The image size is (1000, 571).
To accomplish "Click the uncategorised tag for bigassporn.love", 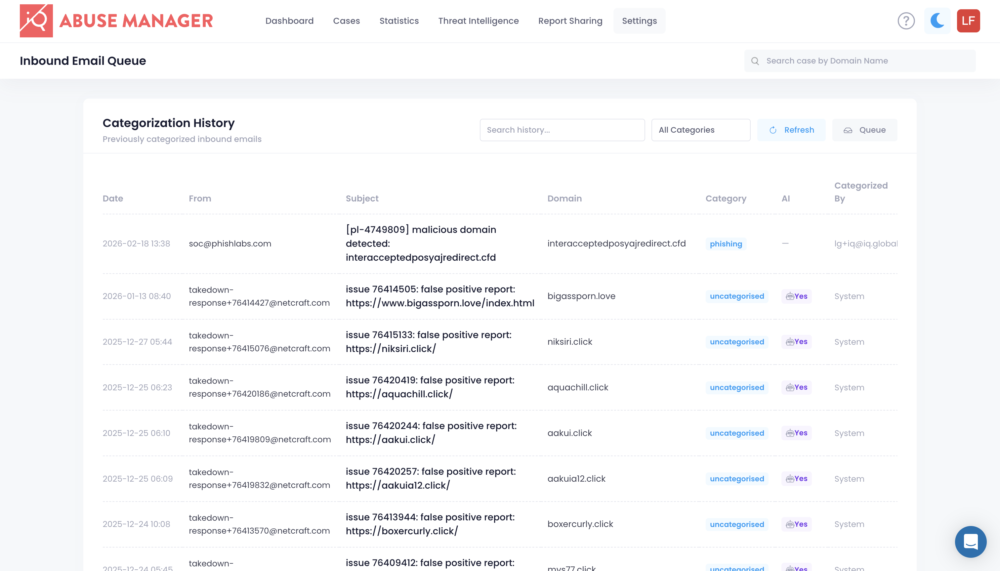I will (736, 296).
